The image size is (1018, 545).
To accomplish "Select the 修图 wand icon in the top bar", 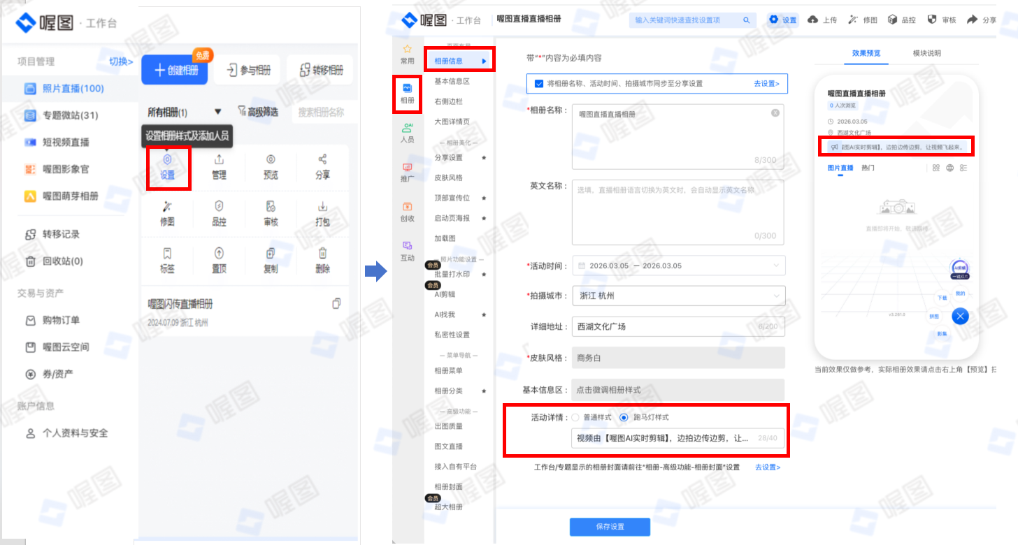I will pyautogui.click(x=853, y=20).
